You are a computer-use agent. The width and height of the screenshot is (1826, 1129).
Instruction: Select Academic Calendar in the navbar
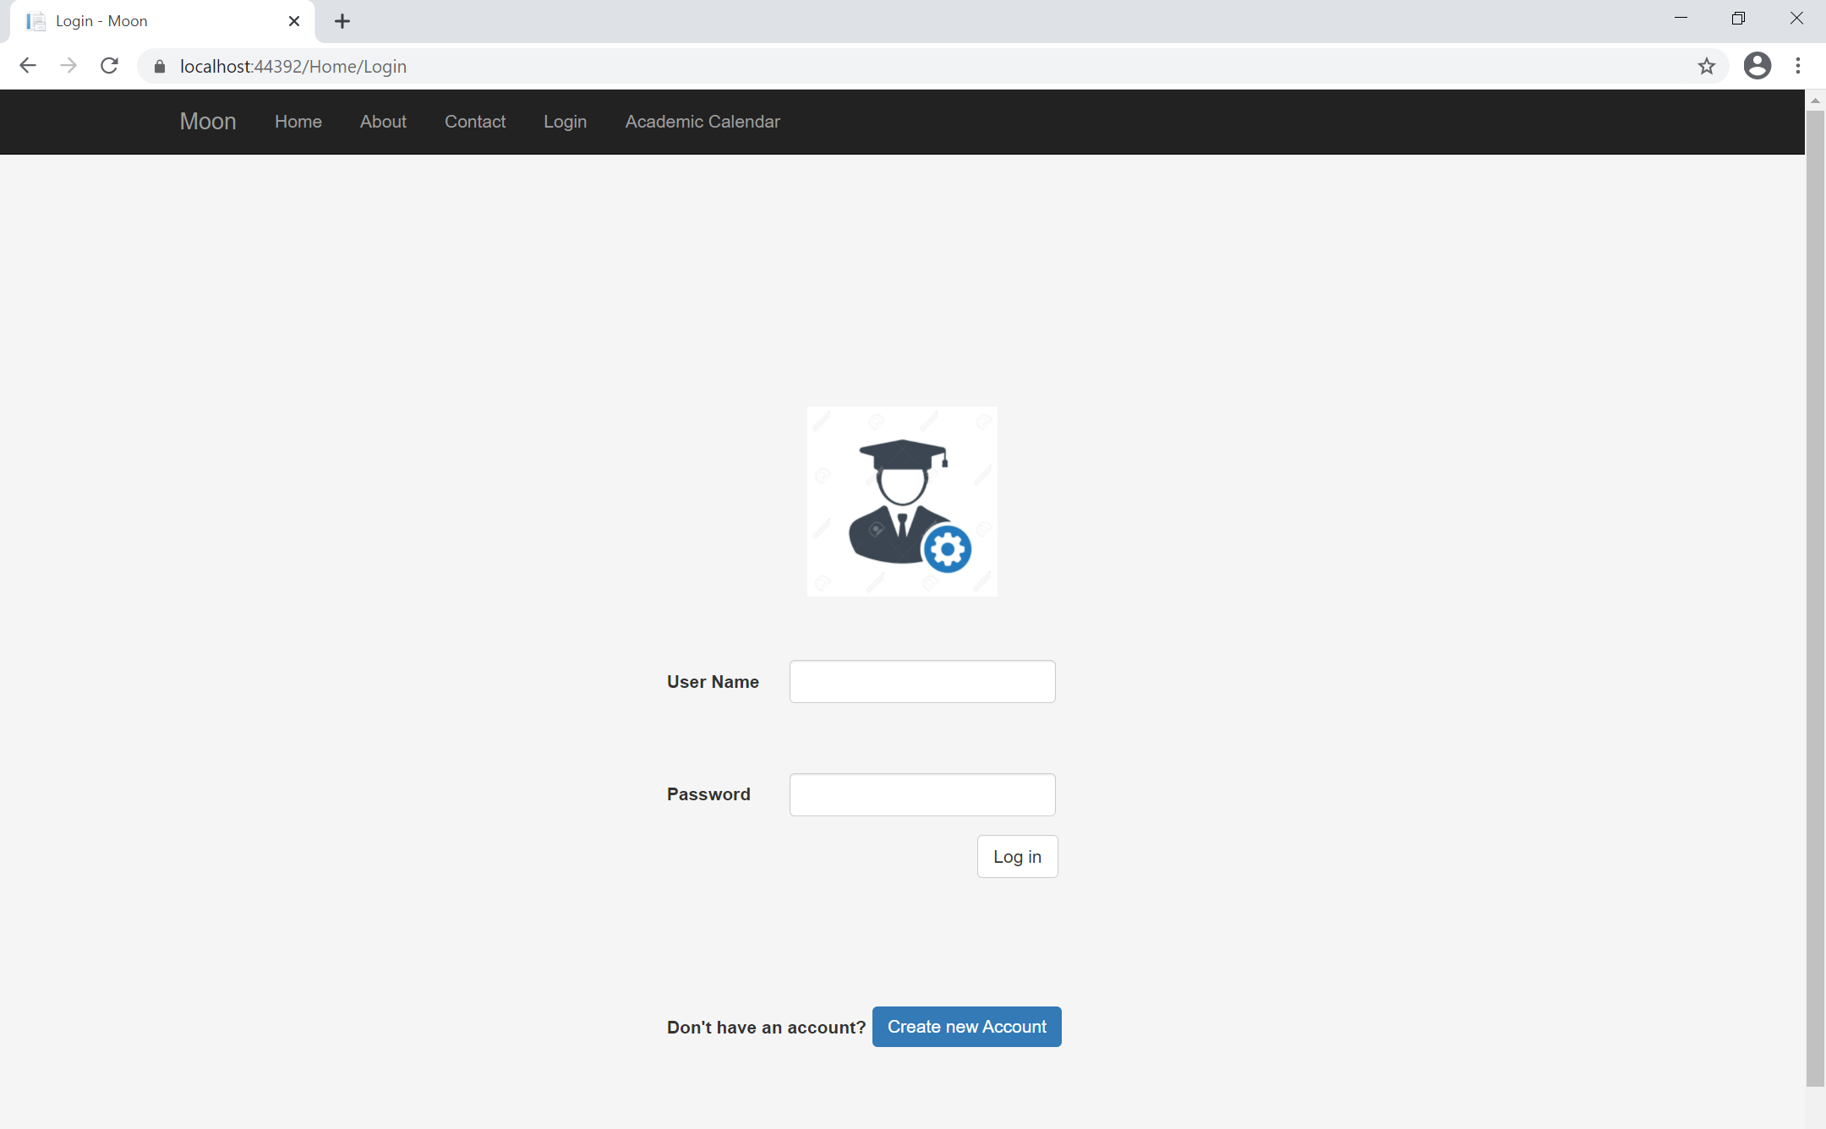point(702,122)
